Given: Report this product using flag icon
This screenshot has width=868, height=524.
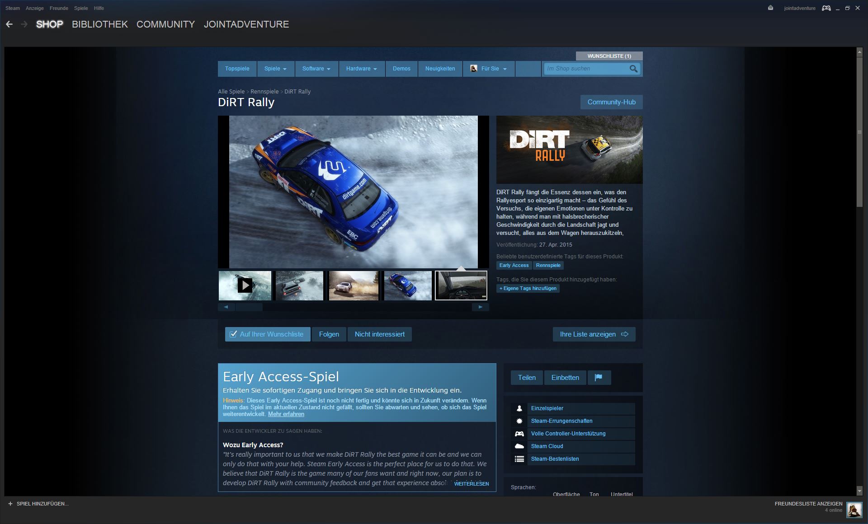Looking at the screenshot, I should [x=599, y=378].
